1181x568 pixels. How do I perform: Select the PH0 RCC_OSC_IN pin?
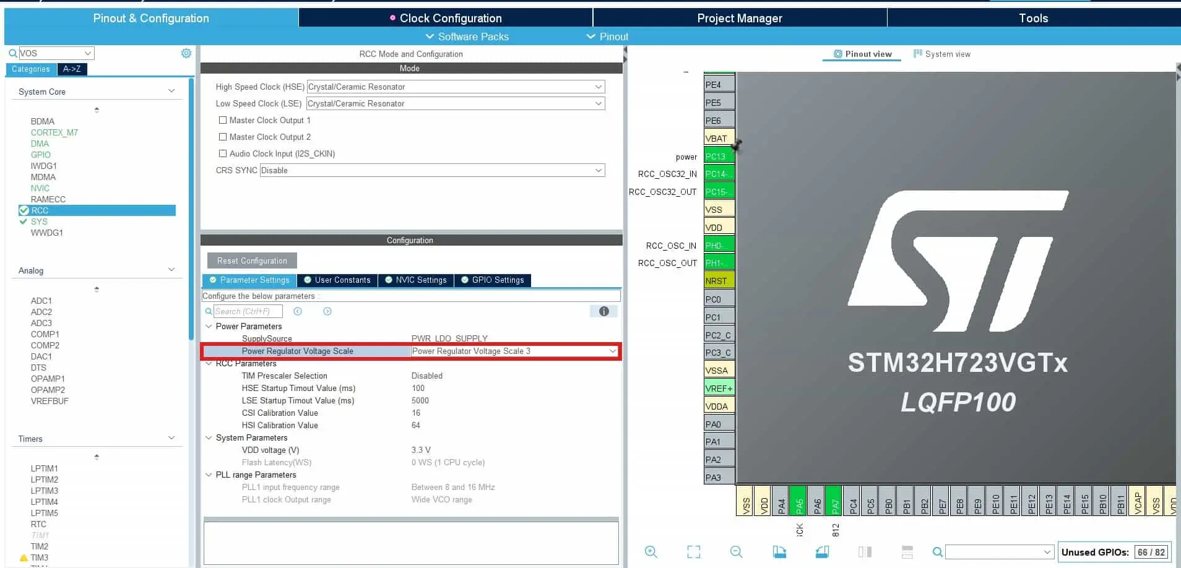[719, 245]
